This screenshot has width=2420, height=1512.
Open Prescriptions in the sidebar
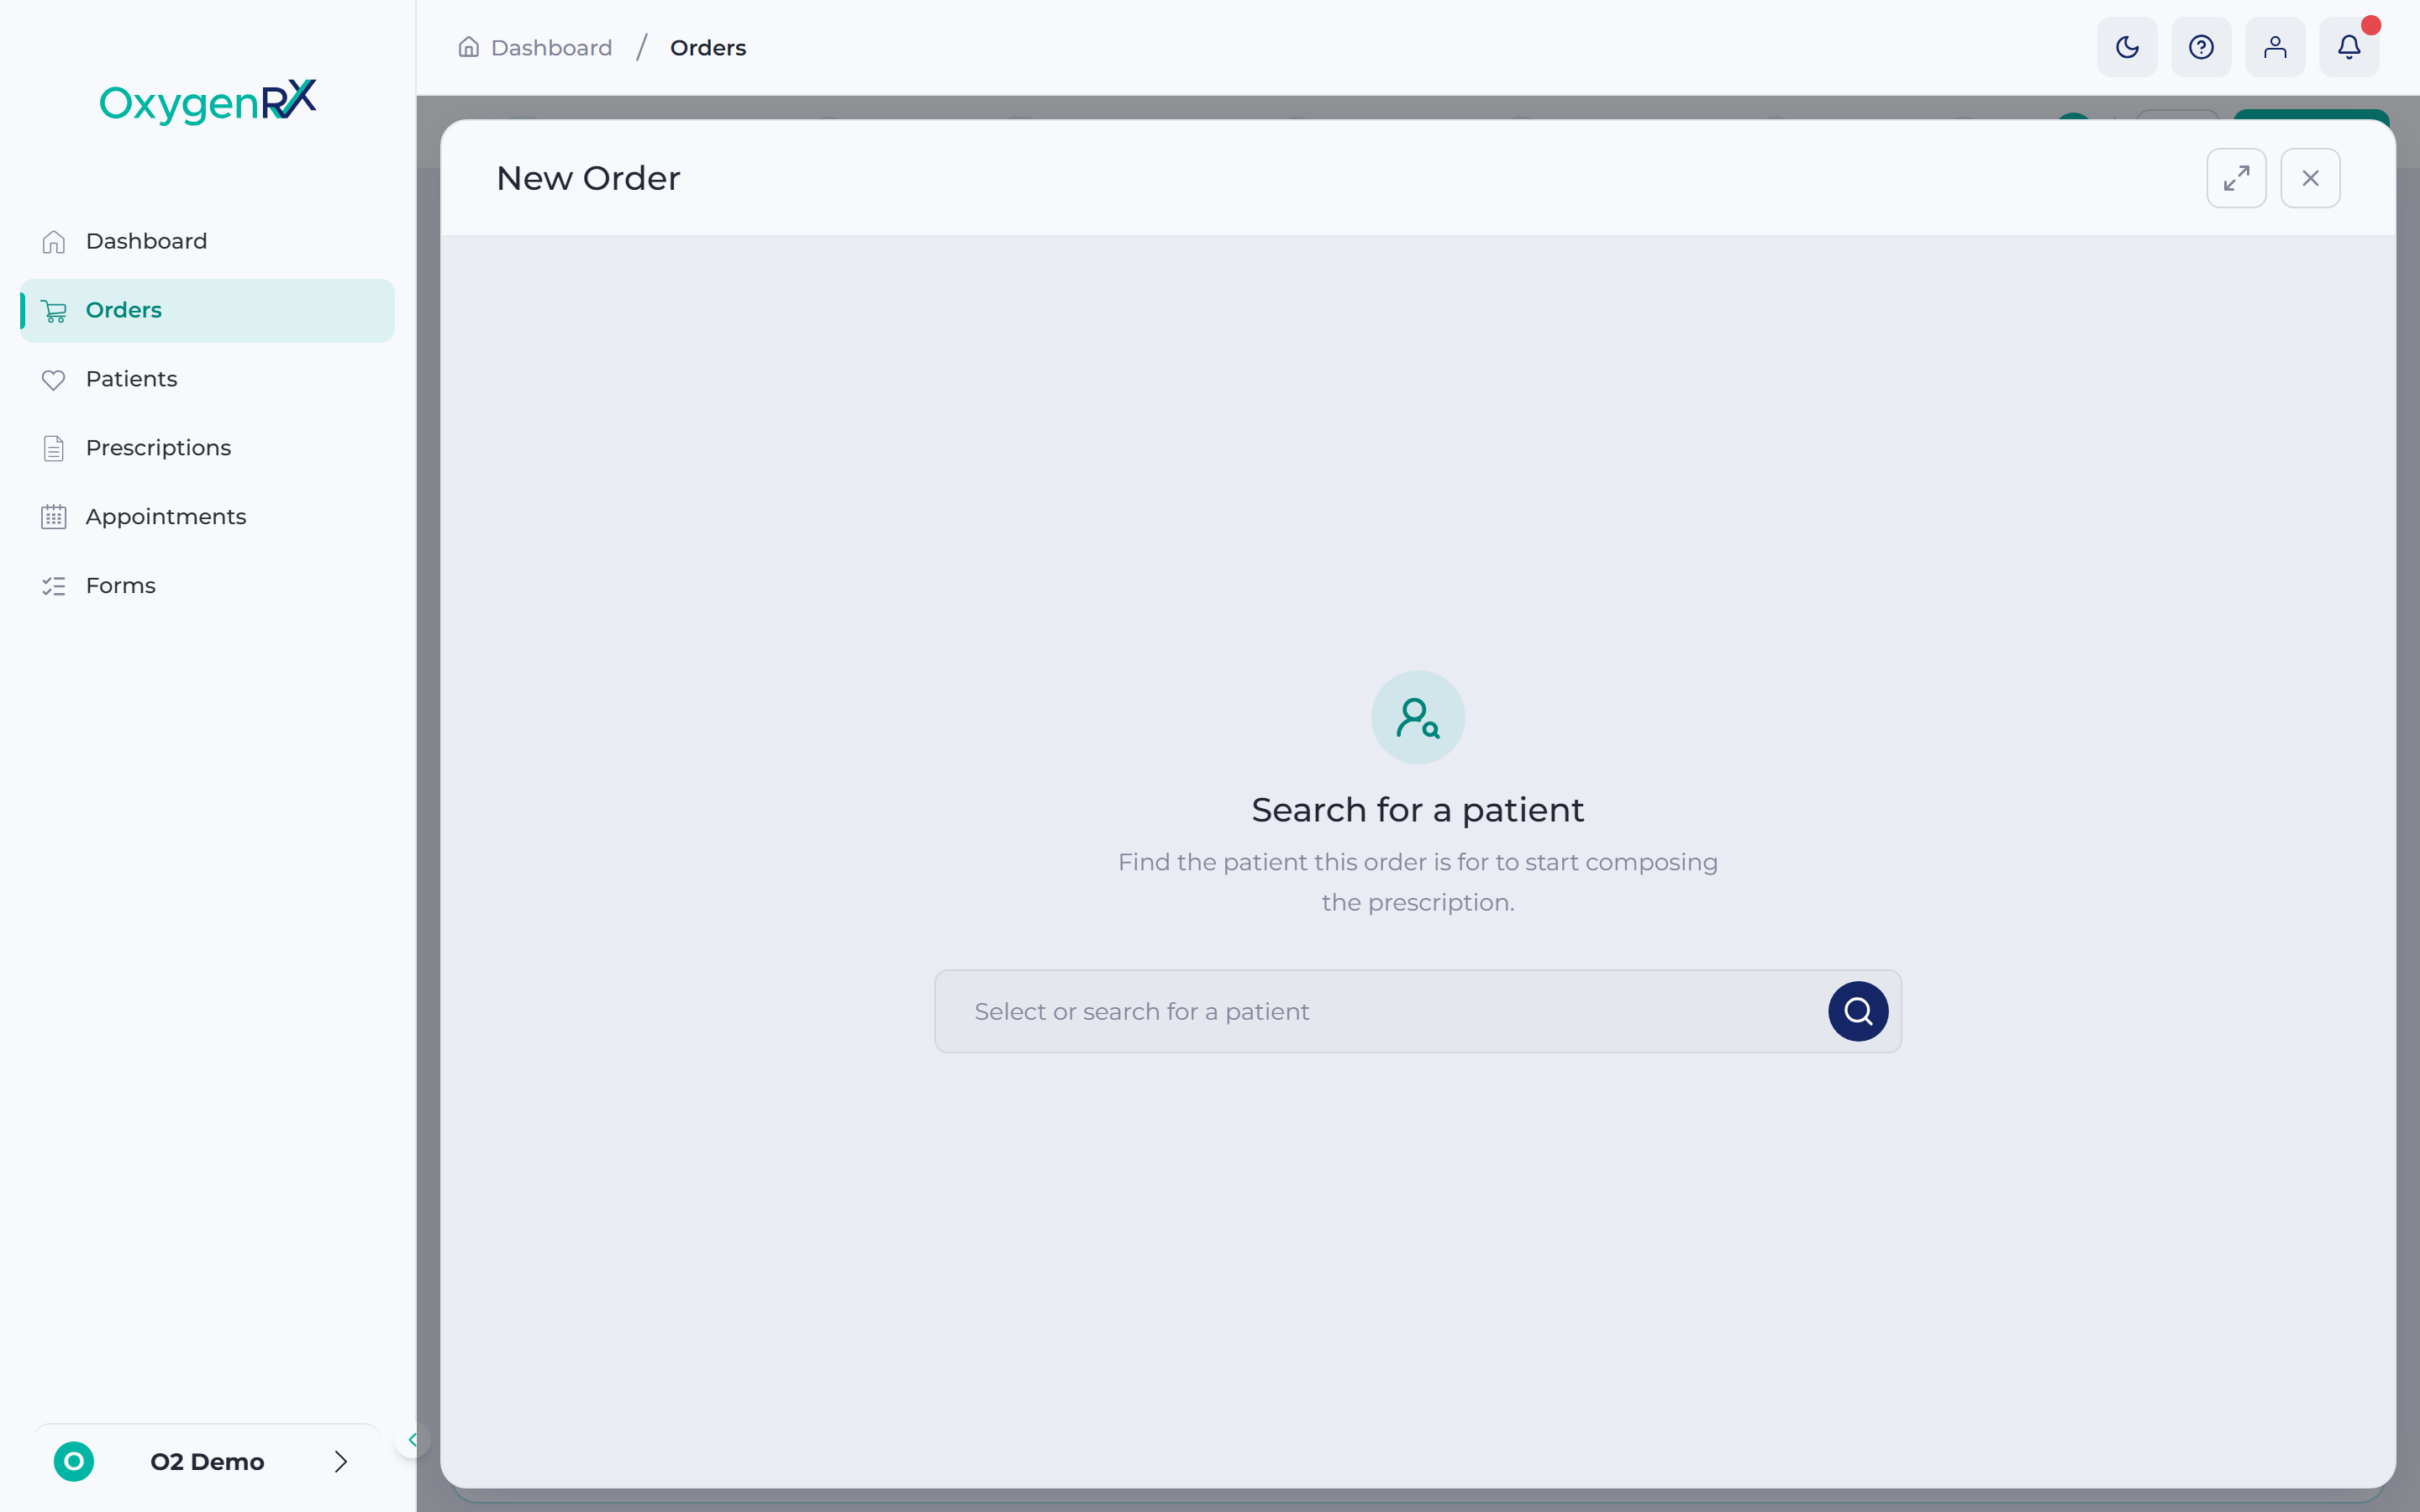[207, 448]
